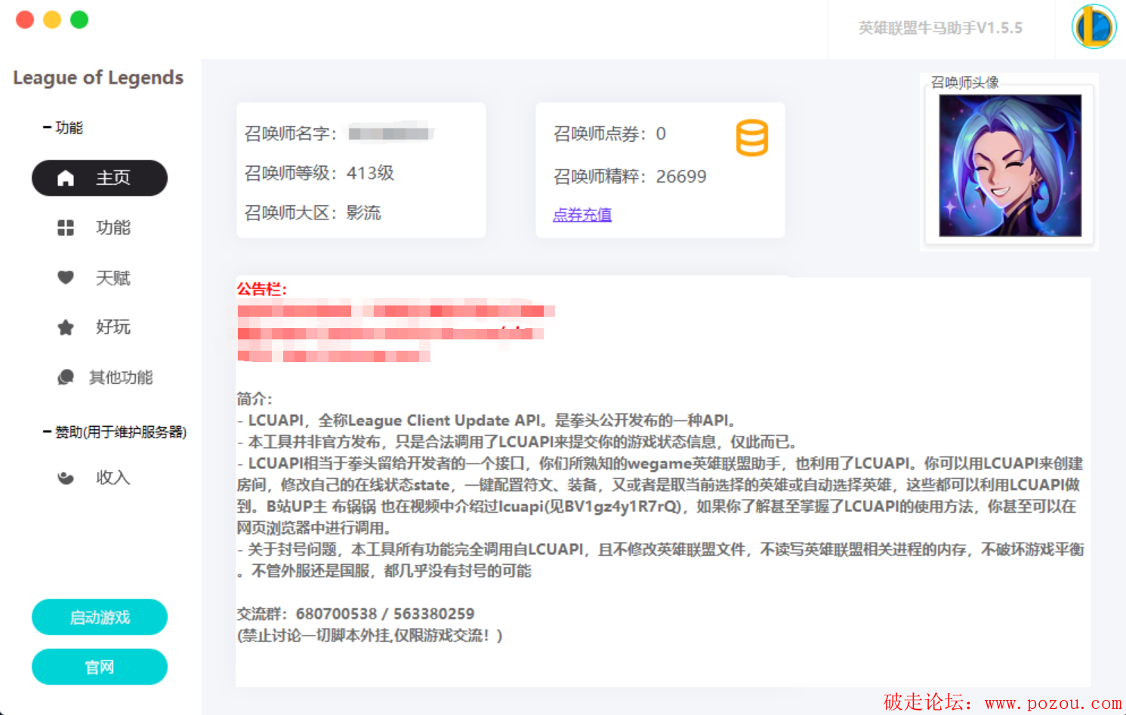The image size is (1126, 715).
Task: Click the 英雄联盟牛马助手V1.5.5 title text
Action: (x=940, y=28)
